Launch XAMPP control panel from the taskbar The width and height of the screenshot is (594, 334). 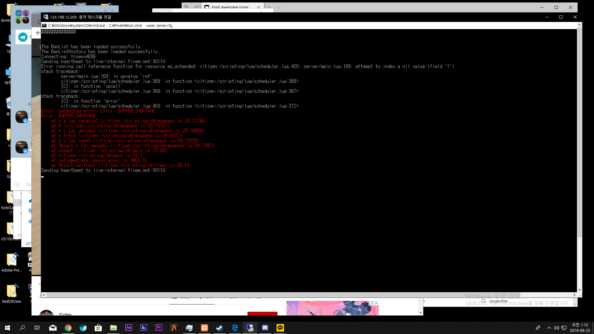(x=204, y=328)
